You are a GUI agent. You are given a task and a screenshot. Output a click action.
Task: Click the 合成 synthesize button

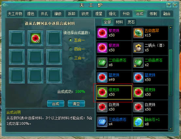click(x=56, y=104)
